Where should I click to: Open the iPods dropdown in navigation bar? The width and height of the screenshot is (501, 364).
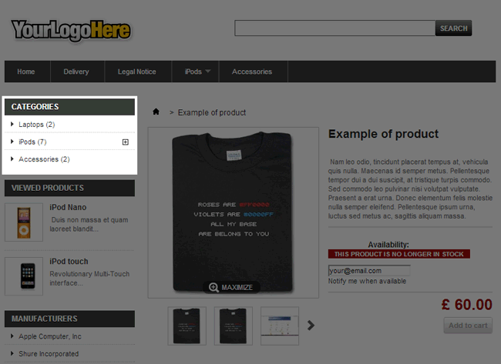coord(198,72)
